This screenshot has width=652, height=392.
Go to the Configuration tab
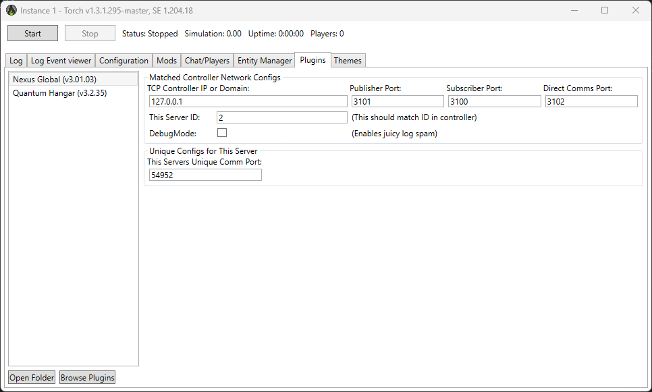(124, 61)
